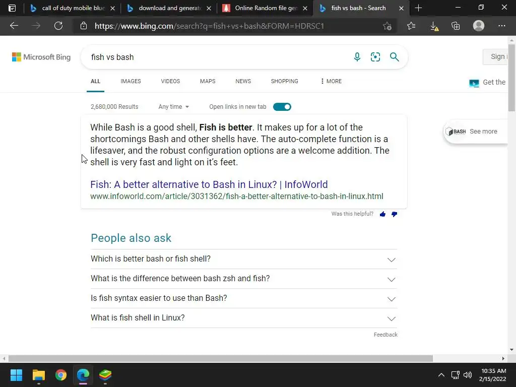Image resolution: width=516 pixels, height=387 pixels.
Task: Open the Windows Start menu
Action: [16, 375]
